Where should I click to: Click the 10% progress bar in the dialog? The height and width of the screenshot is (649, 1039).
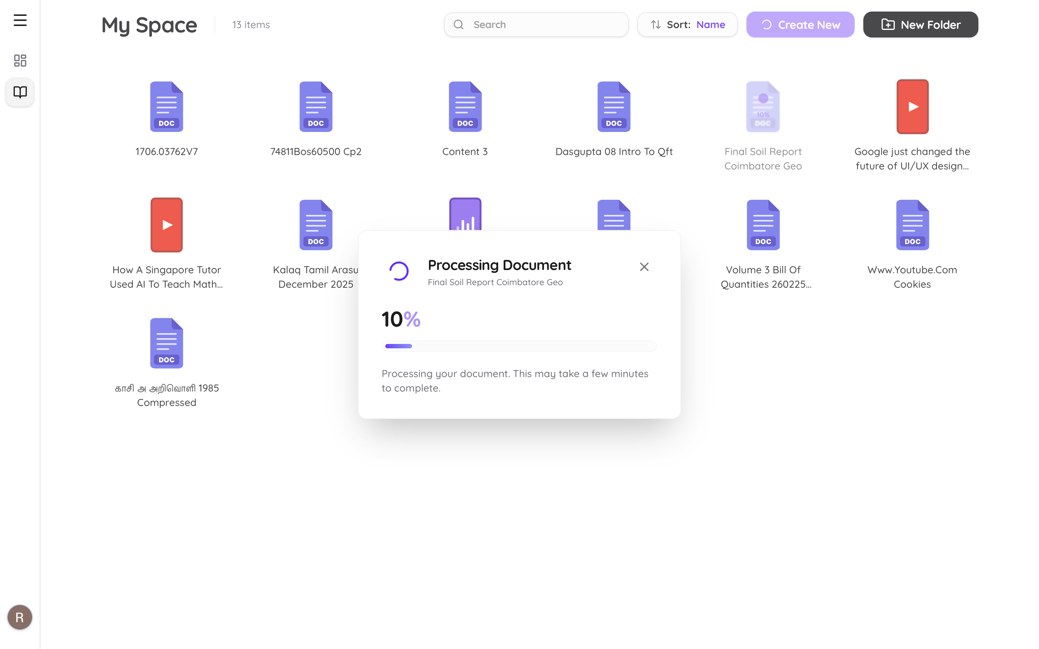[x=519, y=345]
